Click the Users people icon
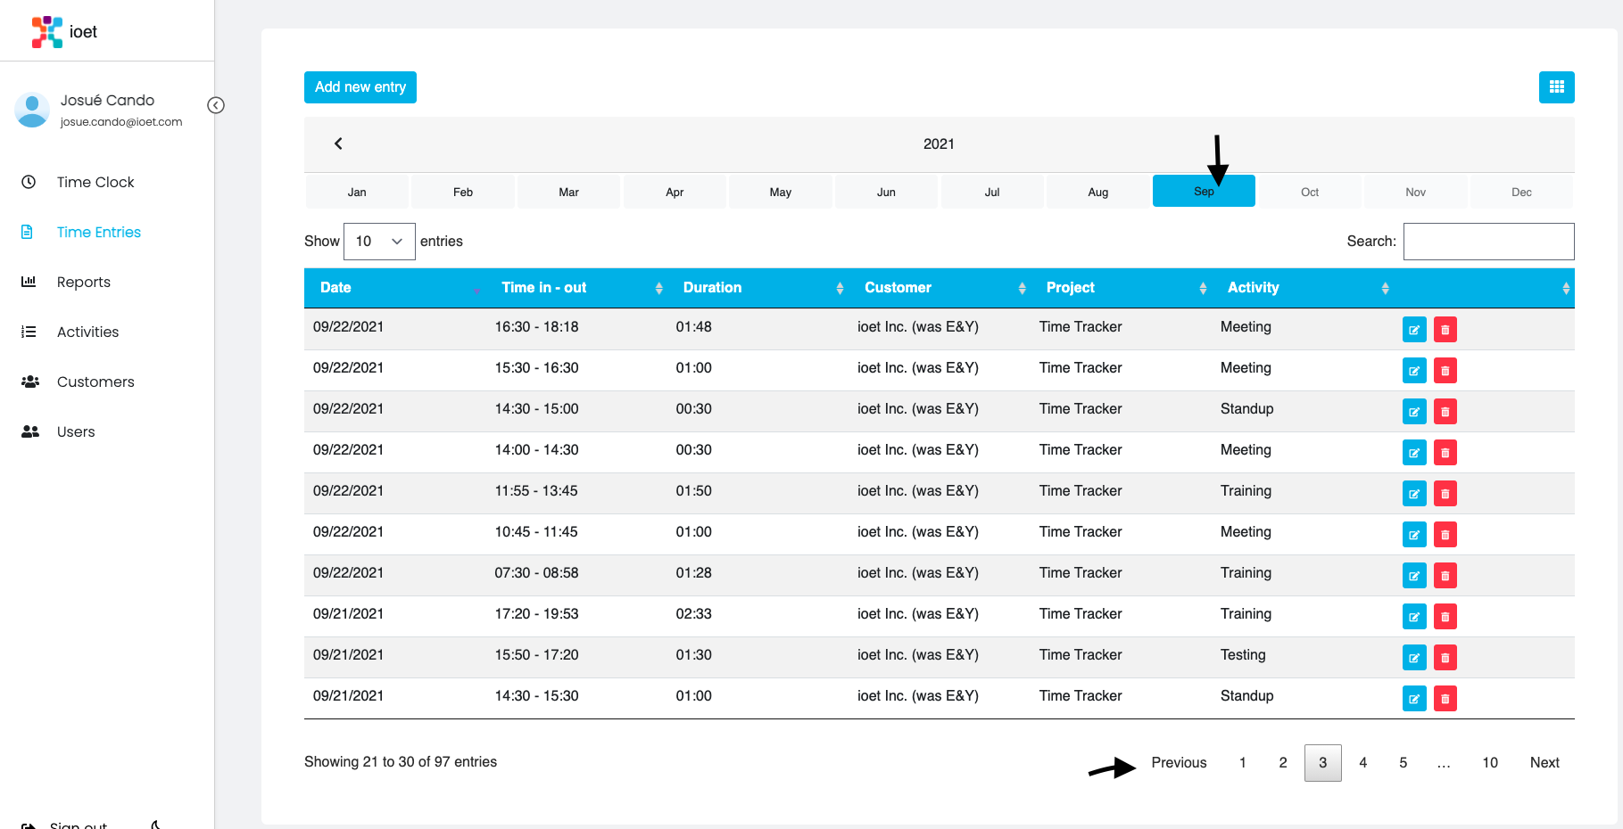 click(30, 431)
